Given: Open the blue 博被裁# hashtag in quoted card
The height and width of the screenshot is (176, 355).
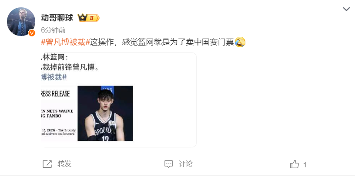Looking at the screenshot, I should point(54,77).
